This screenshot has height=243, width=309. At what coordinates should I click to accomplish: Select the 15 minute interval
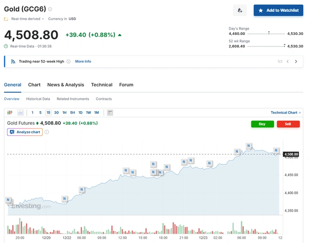click(48, 113)
